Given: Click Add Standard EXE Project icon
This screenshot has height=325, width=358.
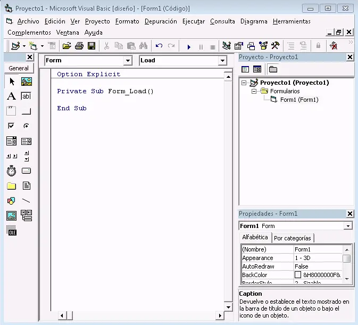Looking at the screenshot, I should 16,46.
